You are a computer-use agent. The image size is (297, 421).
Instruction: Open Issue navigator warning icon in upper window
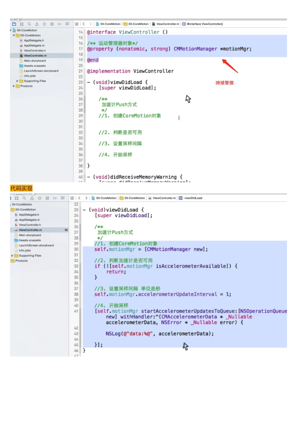pyautogui.click(x=37, y=24)
